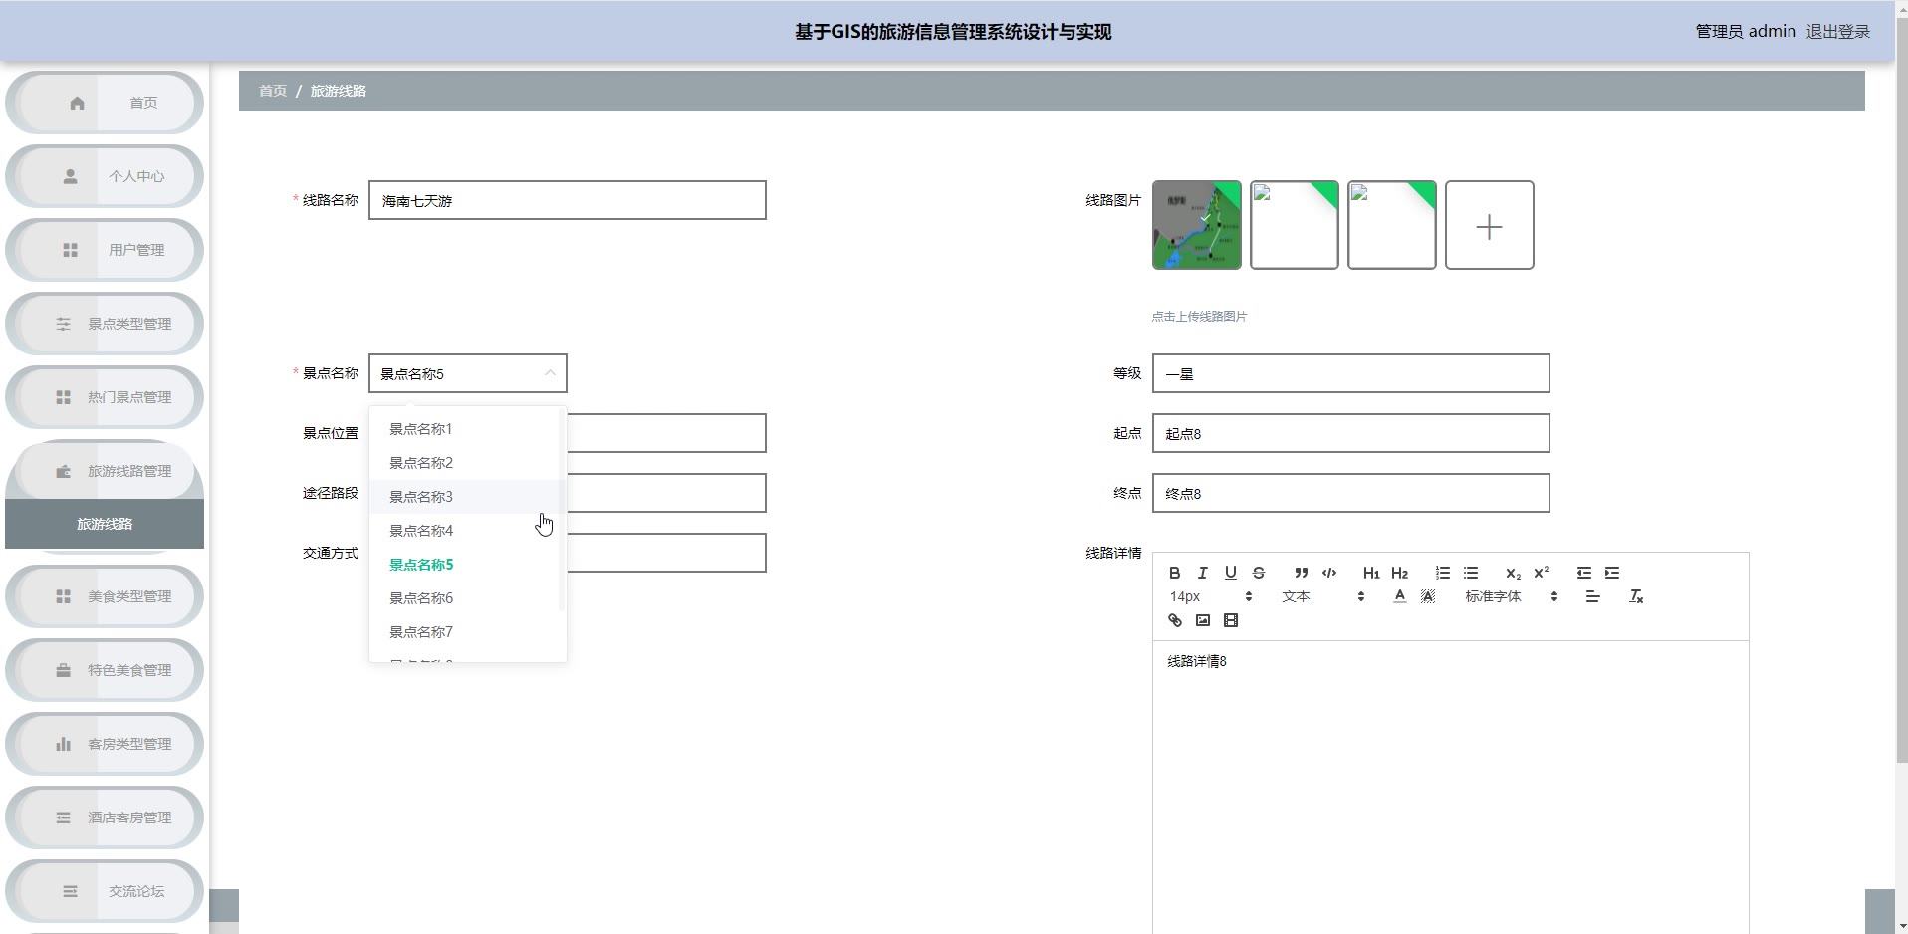Expand 酒店客房管理 sidebar menu

click(105, 817)
